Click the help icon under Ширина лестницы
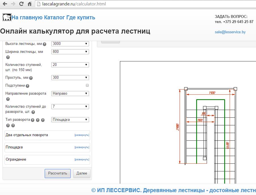This screenshot has height=195, width=256. 8,57
